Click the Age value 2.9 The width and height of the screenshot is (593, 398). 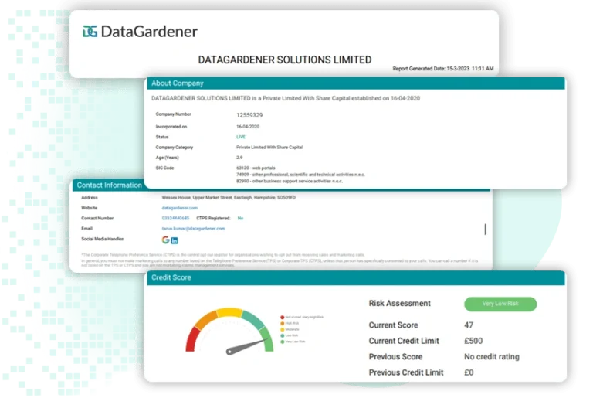click(x=239, y=158)
